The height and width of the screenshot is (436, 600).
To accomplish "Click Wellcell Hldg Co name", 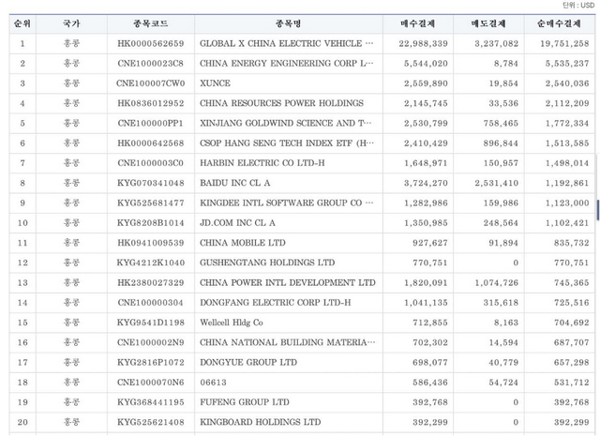I will pyautogui.click(x=232, y=323).
